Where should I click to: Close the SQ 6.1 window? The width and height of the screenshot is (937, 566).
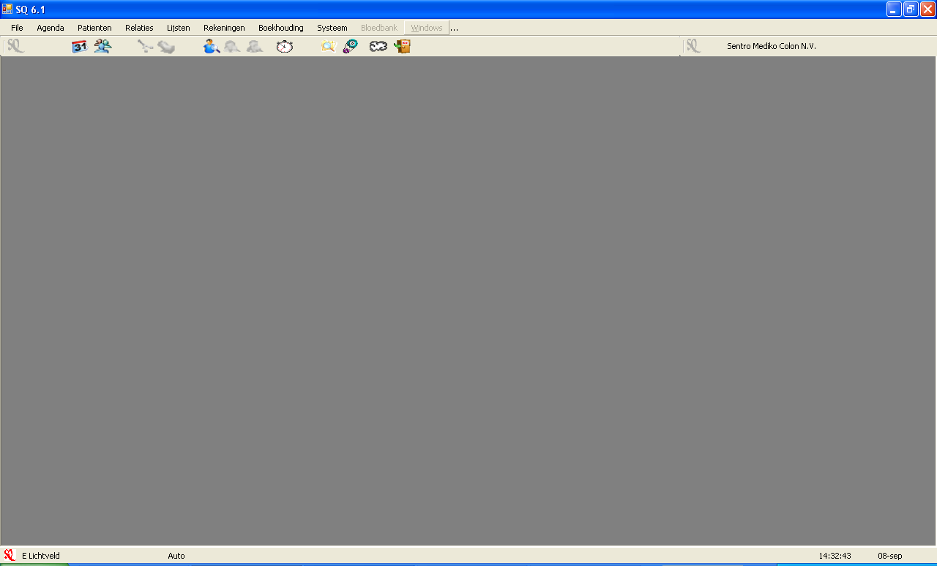pyautogui.click(x=927, y=9)
